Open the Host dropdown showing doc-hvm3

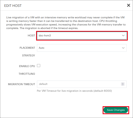pyautogui.click(x=82, y=36)
